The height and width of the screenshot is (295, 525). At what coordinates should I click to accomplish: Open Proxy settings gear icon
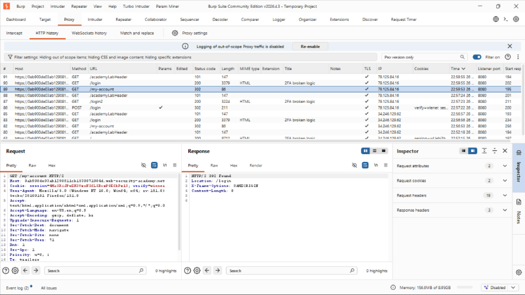(x=175, y=33)
